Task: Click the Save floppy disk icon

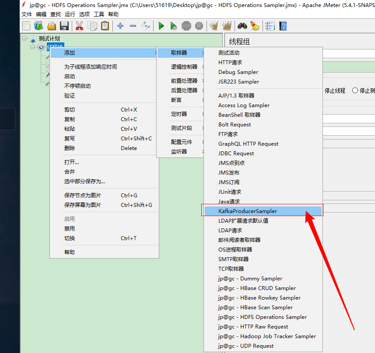Action: point(64,26)
